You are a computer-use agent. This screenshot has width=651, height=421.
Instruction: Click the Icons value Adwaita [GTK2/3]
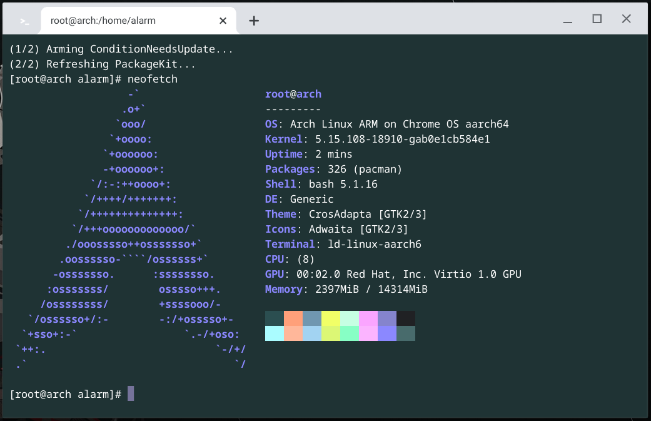[358, 229]
